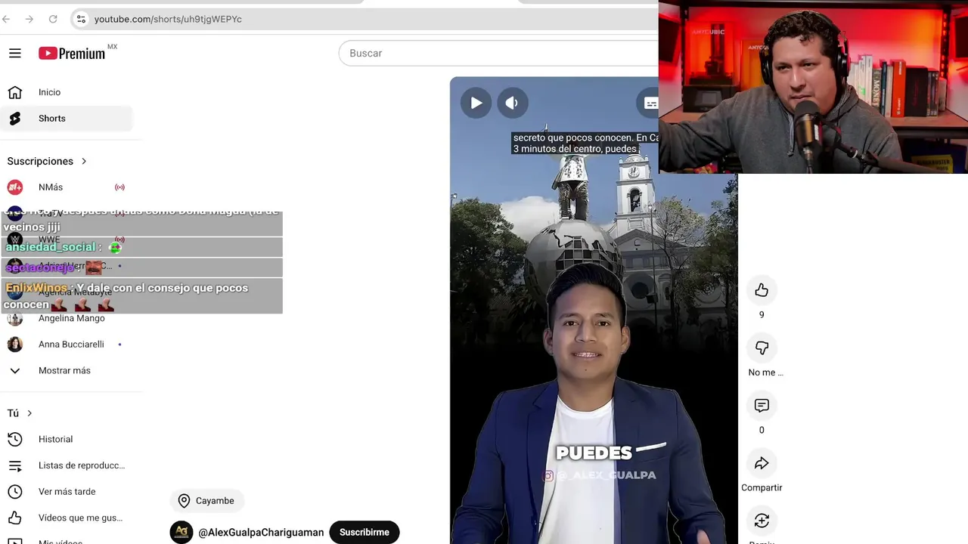Click the like count 9

[762, 315]
